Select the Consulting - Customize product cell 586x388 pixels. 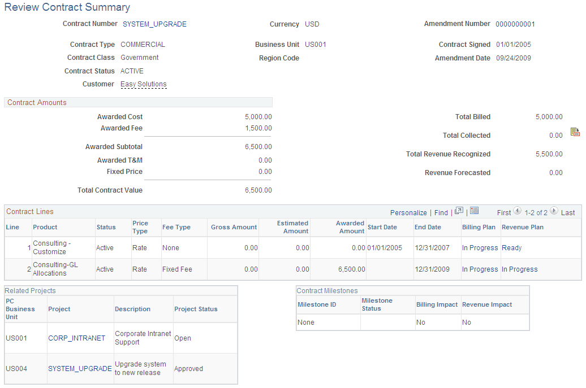pyautogui.click(x=61, y=247)
